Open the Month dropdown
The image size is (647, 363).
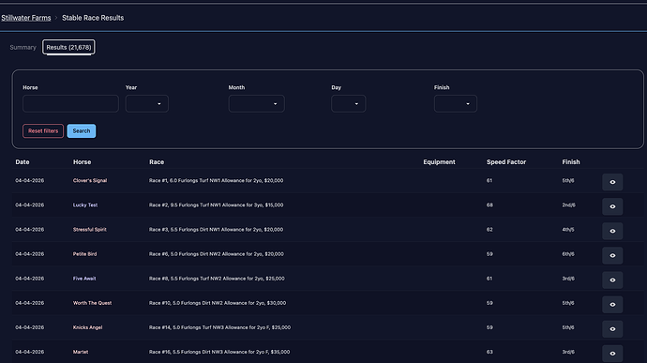tap(256, 104)
